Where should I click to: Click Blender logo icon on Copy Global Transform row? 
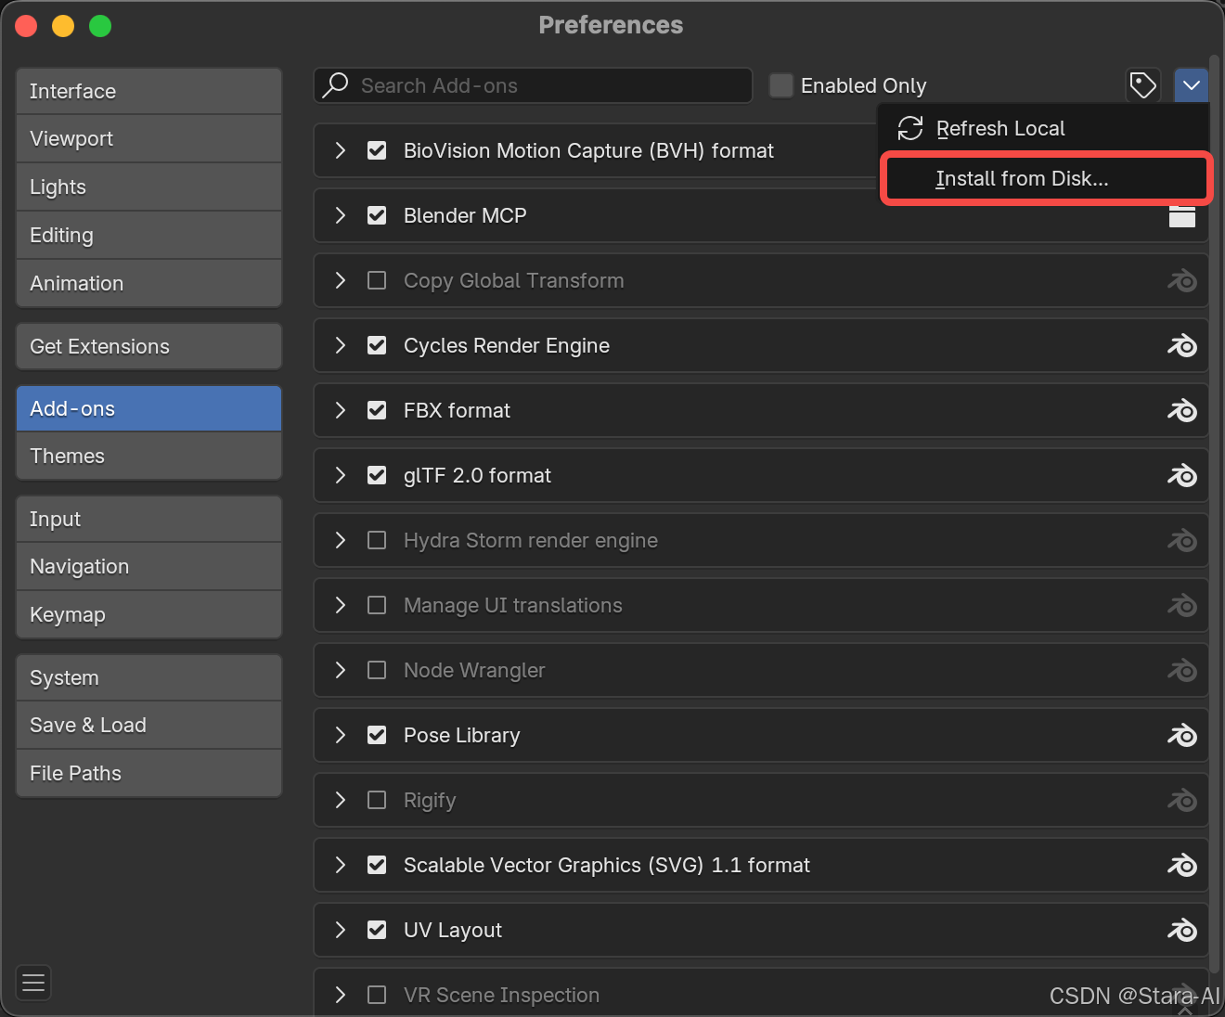(x=1182, y=280)
